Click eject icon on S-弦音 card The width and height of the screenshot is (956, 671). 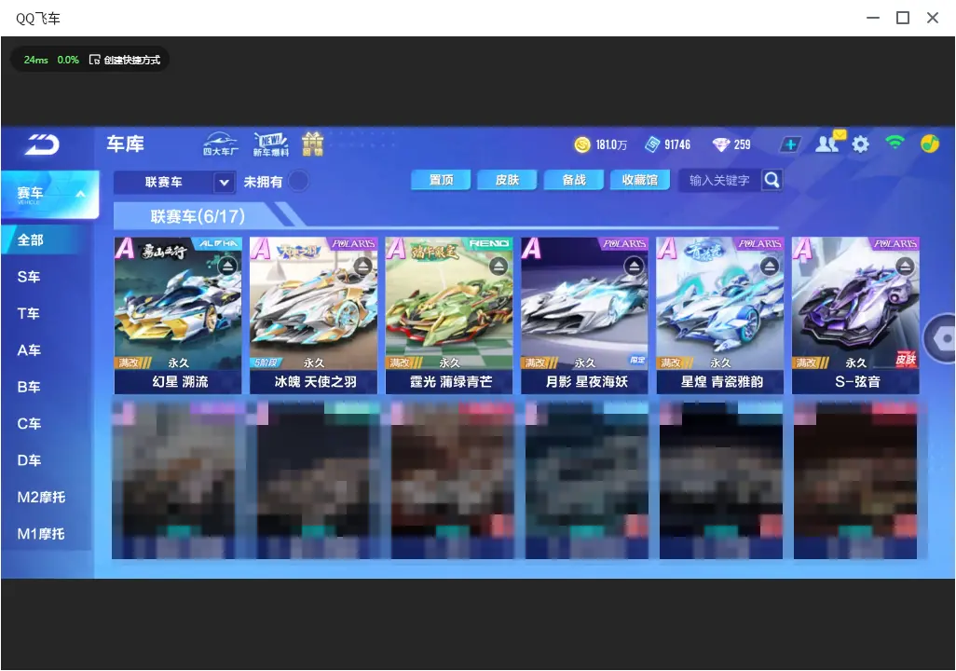coord(906,266)
